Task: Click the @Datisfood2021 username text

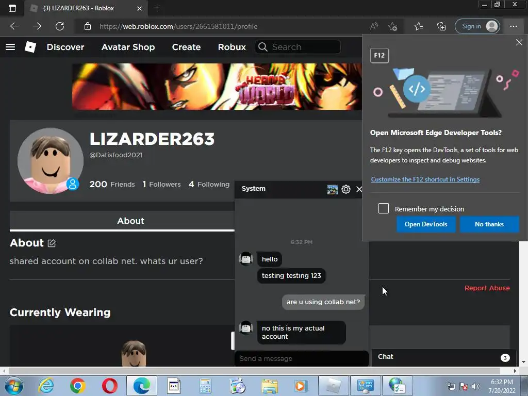Action: click(116, 155)
